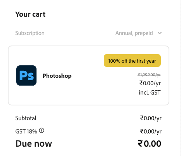The height and width of the screenshot is (156, 181).
Task: Click the Your cart heading
Action: tap(30, 14)
